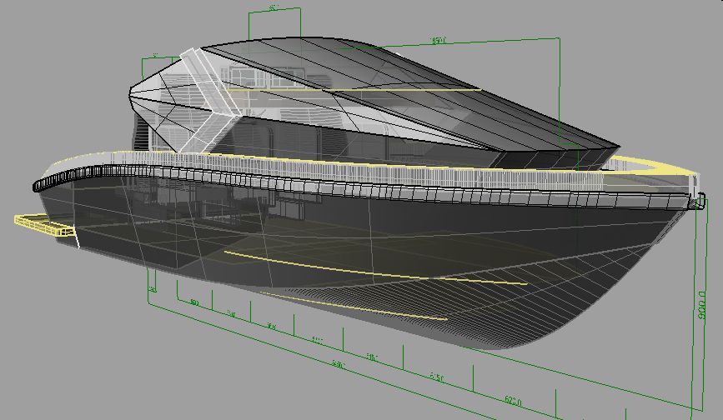Select the short dimension above the roof peak

pyautogui.click(x=274, y=8)
